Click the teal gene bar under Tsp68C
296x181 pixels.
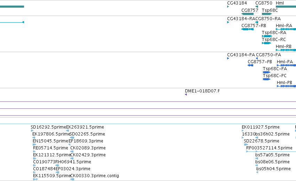267,14
